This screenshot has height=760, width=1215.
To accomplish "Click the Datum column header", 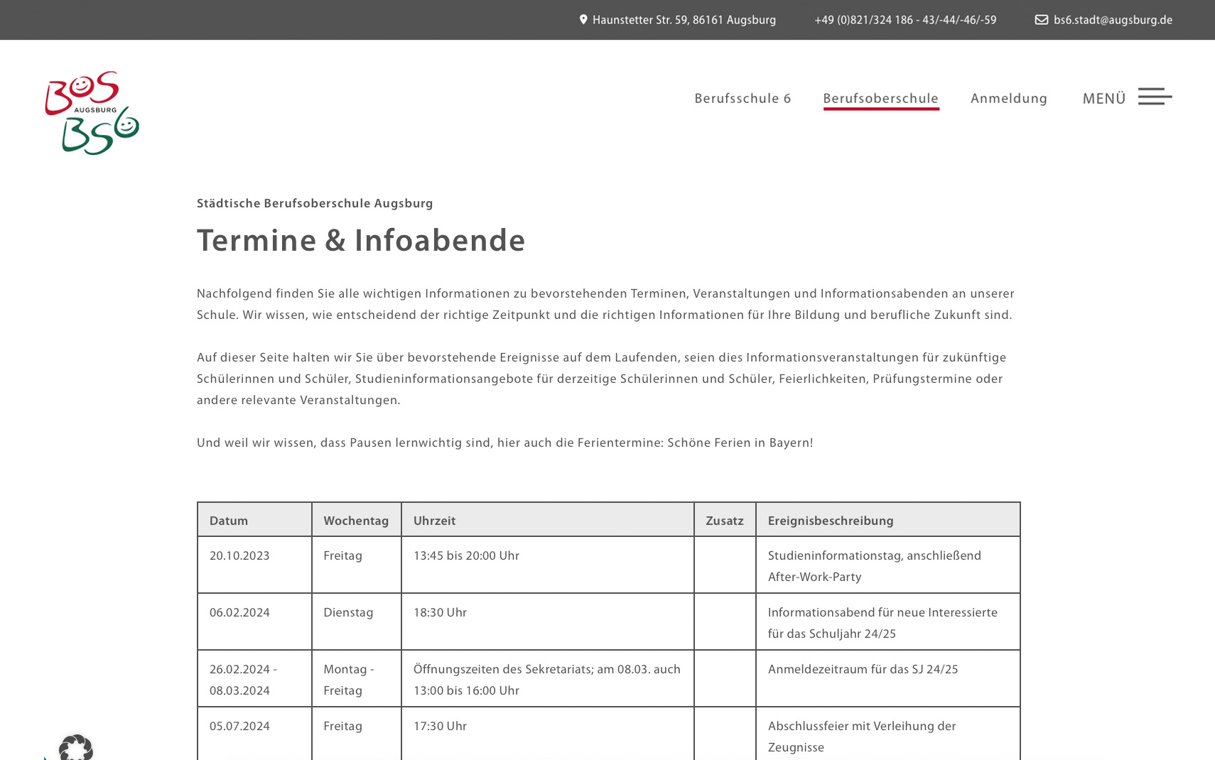I will [254, 520].
